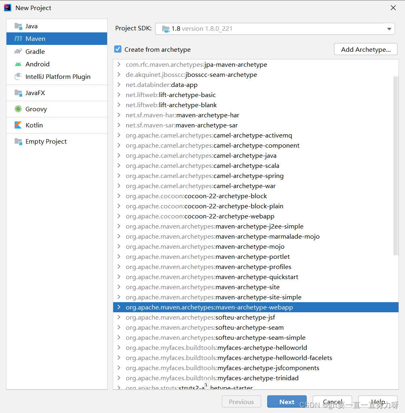
Task: Choose the Android project type
Action: coord(57,64)
